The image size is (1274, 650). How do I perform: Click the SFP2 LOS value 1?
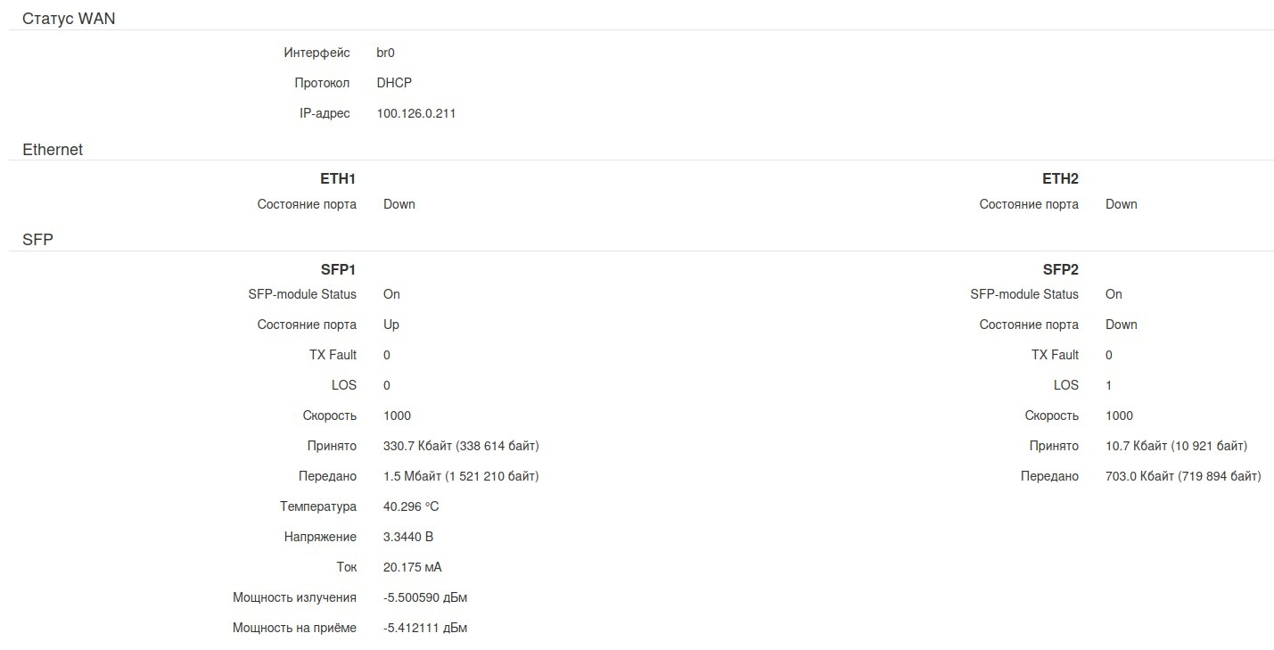pos(1108,385)
